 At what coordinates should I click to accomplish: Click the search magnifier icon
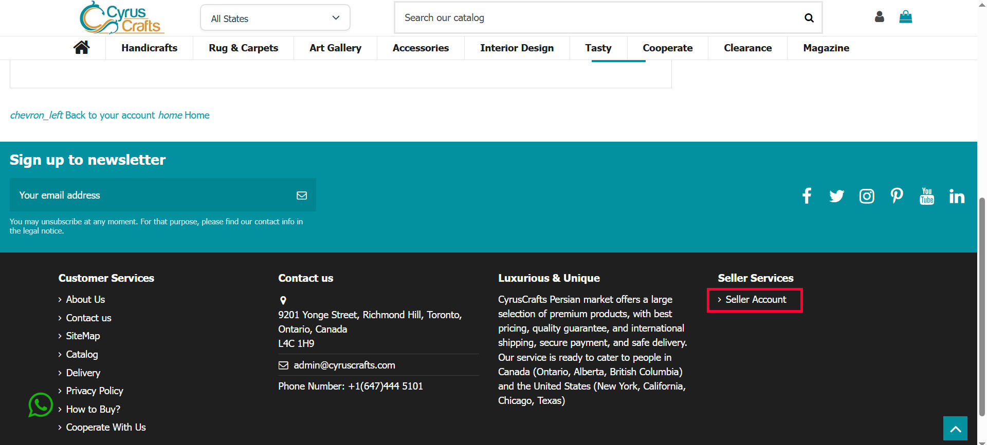(x=809, y=18)
